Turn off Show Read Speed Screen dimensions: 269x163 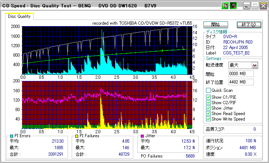[208, 114]
